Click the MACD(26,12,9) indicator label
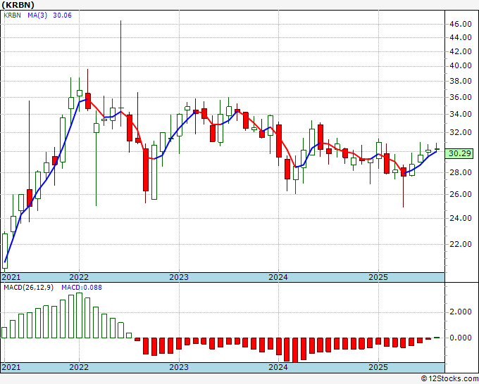Screen dimensions: 479x384 click(x=28, y=288)
